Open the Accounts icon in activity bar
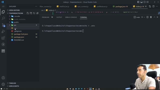This screenshot has width=160, height=90. (3, 78)
